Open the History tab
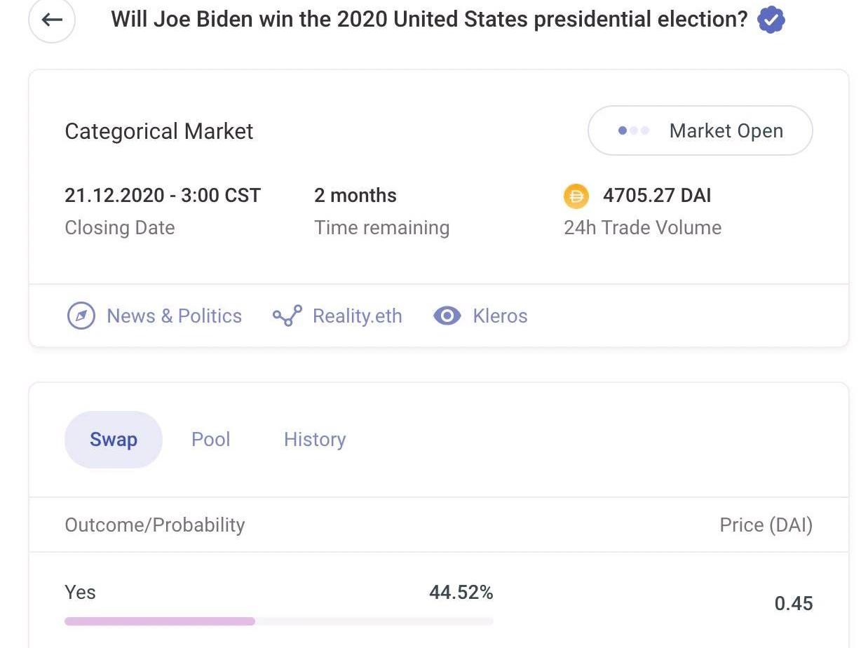 [315, 440]
